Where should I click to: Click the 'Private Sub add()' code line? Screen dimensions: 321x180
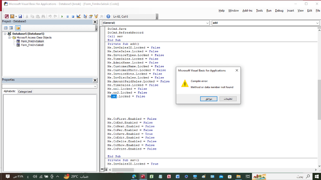123,44
